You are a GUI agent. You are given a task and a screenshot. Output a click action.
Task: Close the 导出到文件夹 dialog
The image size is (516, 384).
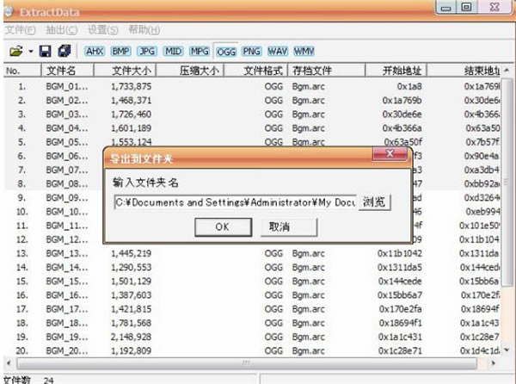click(x=390, y=154)
